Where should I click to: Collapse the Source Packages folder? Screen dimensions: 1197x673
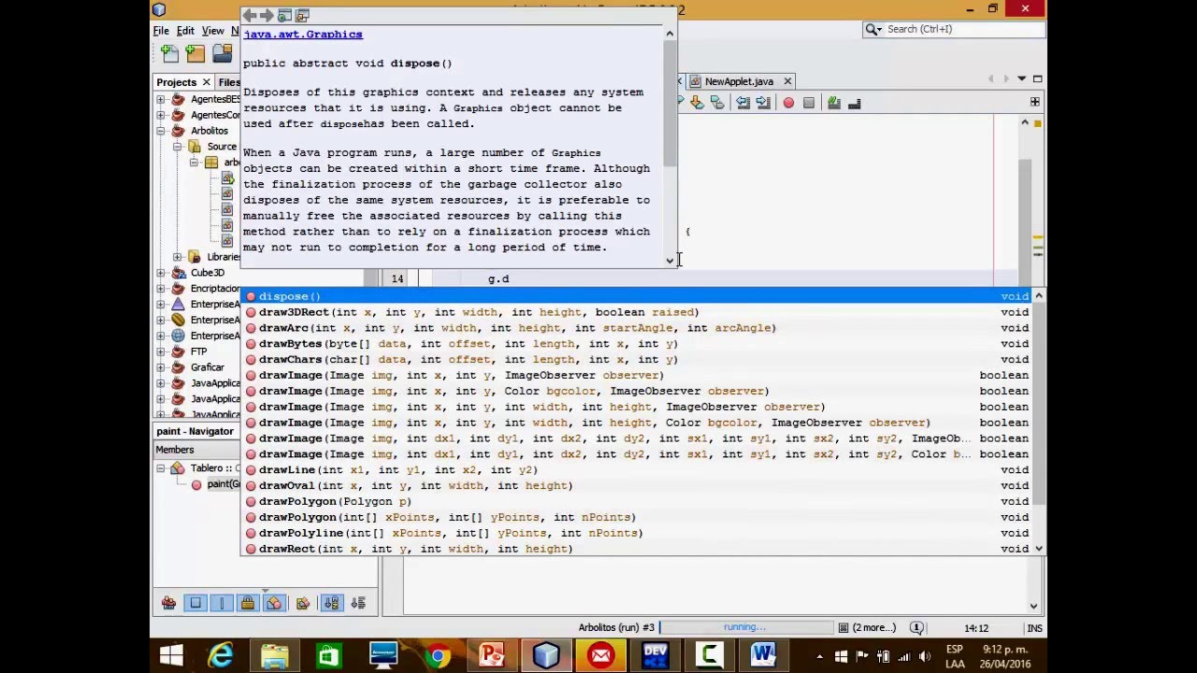pos(178,147)
